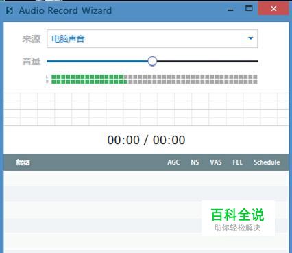
Task: Open the 来源 source dropdown
Action: click(x=152, y=39)
